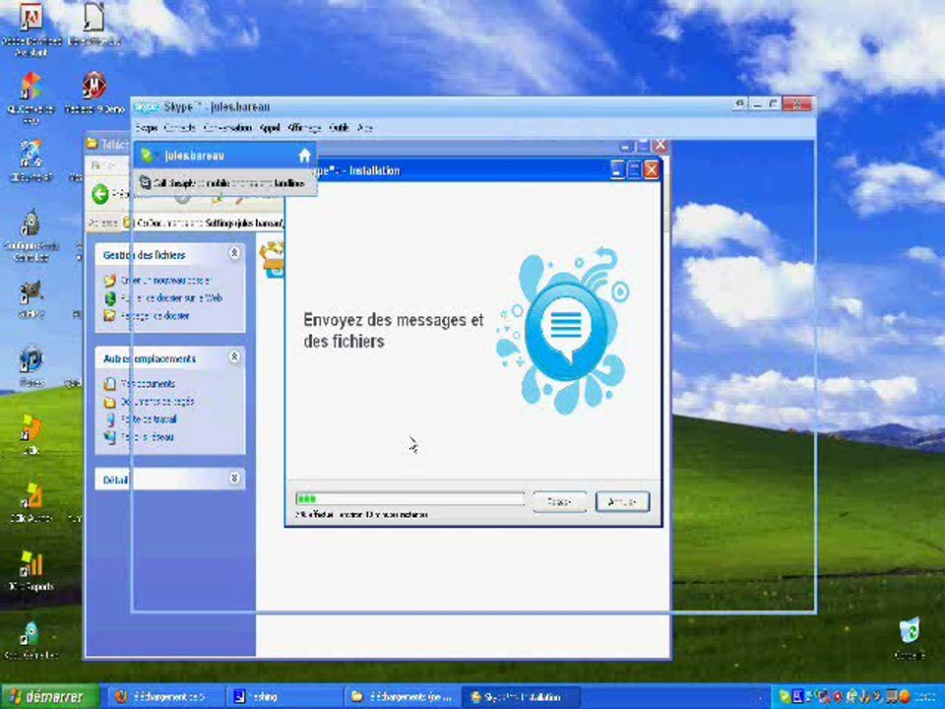Collapse the Gestion des fichiers panel
Viewport: 945px width, 709px height.
tap(234, 254)
